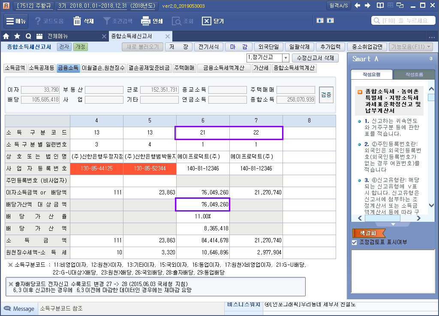The height and width of the screenshot is (316, 439).
Task: Toggle the 개정 option
Action: coord(80,47)
